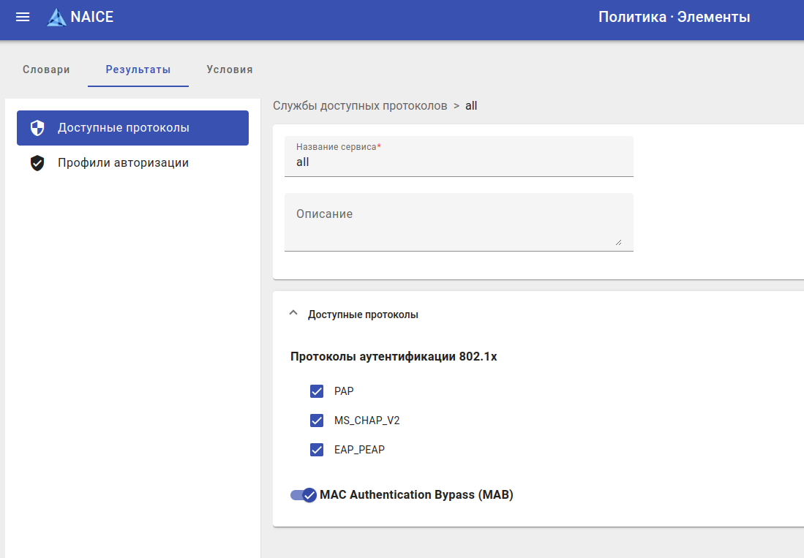Collapse Доступные протоколы section with chevron

point(293,313)
